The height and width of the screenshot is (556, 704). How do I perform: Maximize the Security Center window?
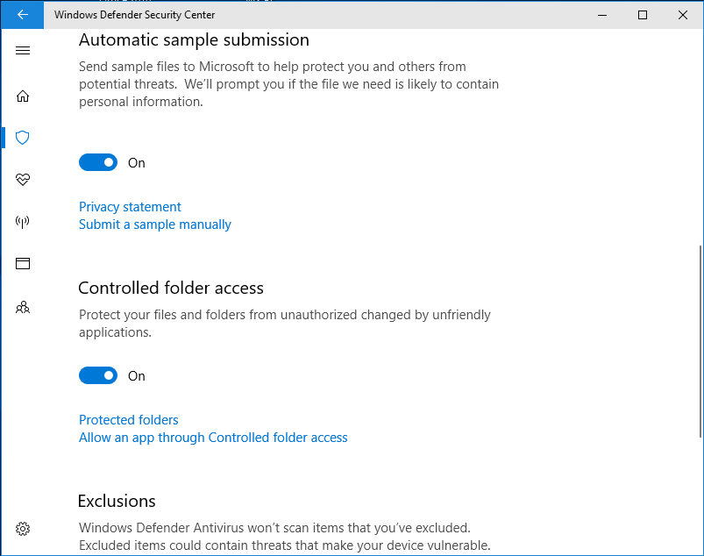point(643,15)
